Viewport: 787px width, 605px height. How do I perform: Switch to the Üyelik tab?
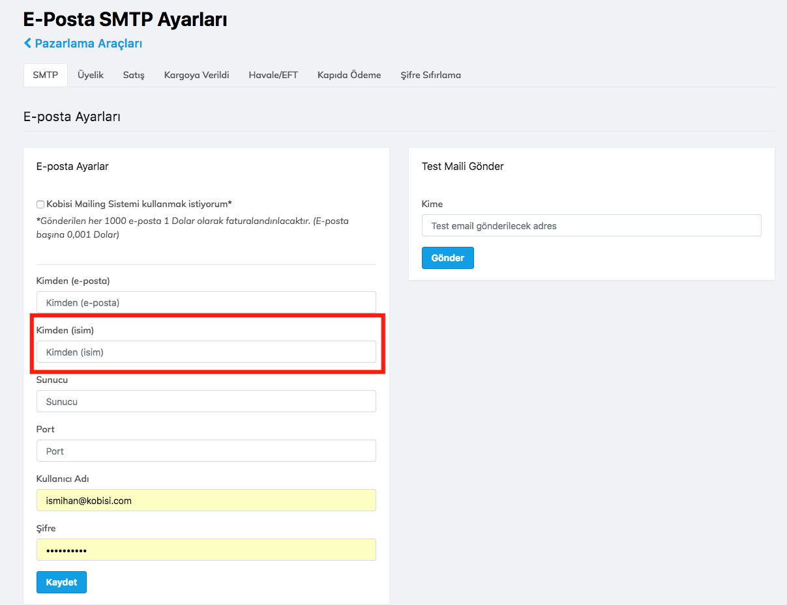[91, 75]
